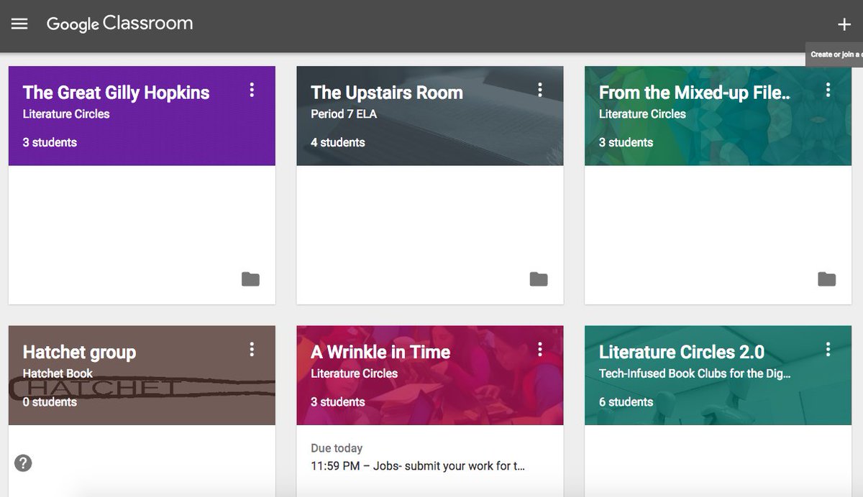Click '6 students' on Literature Circles 2.0

click(626, 401)
